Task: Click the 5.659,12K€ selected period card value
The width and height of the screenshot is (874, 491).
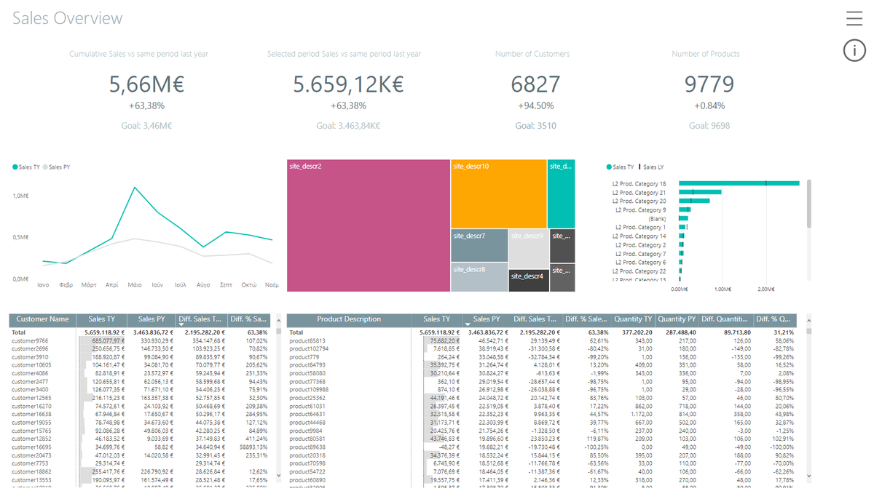Action: coord(348,84)
